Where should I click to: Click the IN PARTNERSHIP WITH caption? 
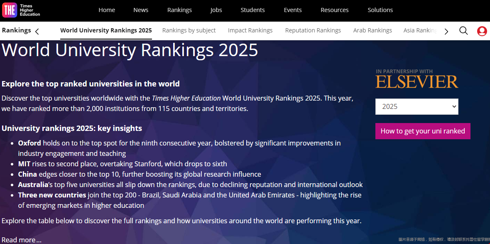404,71
